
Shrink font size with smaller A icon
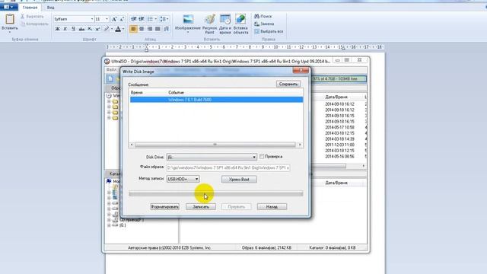click(122, 19)
